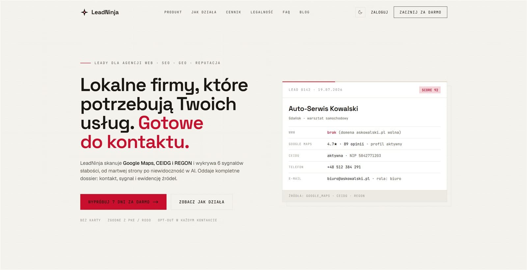Click the 'aktywna · NIP 5842771203' CEIDG value

pos(354,155)
